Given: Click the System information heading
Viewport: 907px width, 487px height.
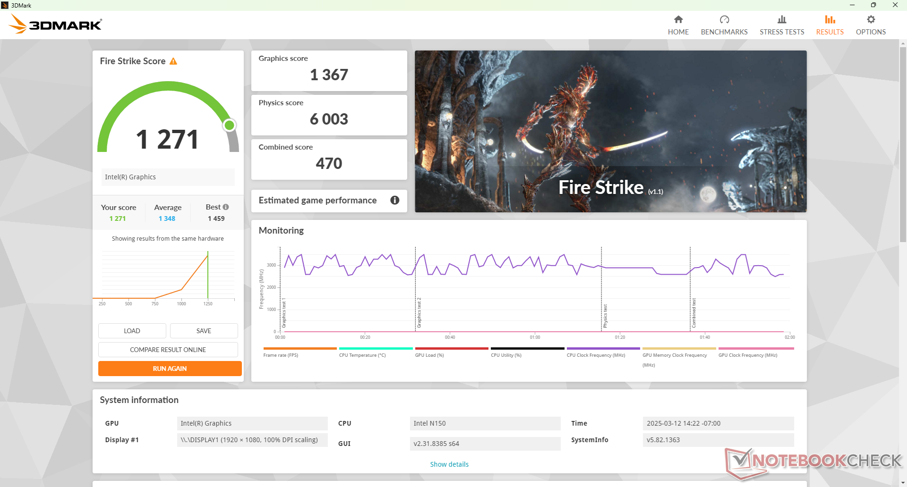Looking at the screenshot, I should click(139, 400).
